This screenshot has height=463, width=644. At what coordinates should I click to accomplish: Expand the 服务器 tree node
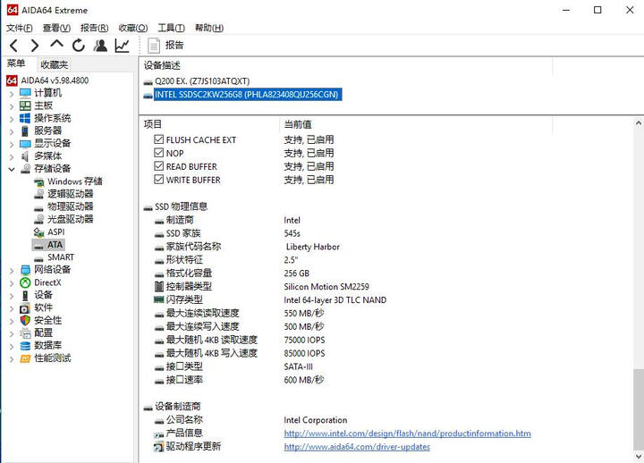coord(12,132)
